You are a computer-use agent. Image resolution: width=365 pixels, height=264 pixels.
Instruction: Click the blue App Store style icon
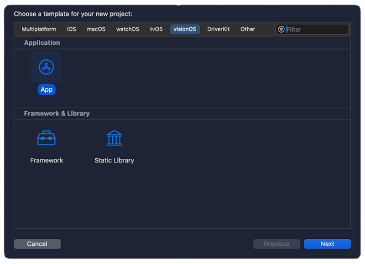coord(46,67)
